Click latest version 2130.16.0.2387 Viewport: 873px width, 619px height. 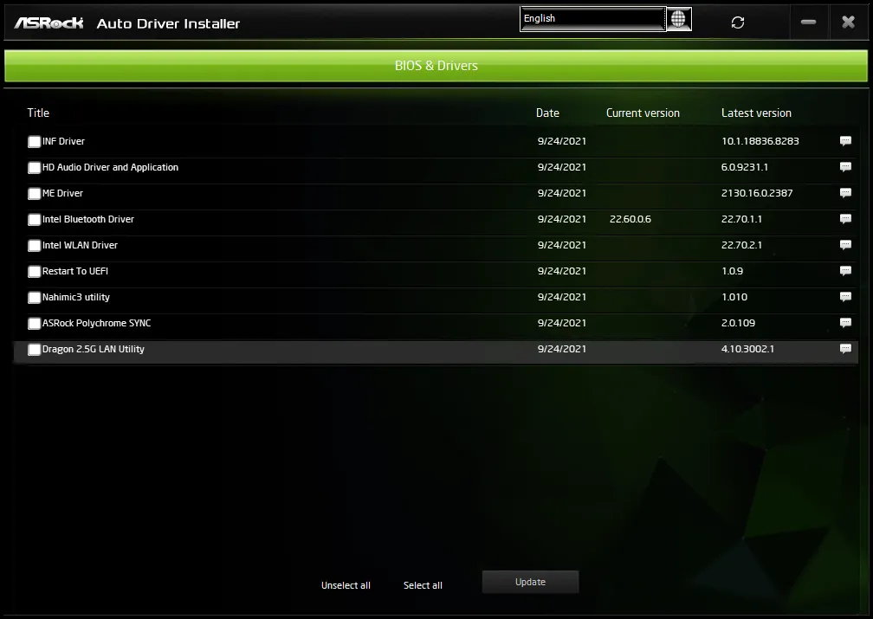757,193
